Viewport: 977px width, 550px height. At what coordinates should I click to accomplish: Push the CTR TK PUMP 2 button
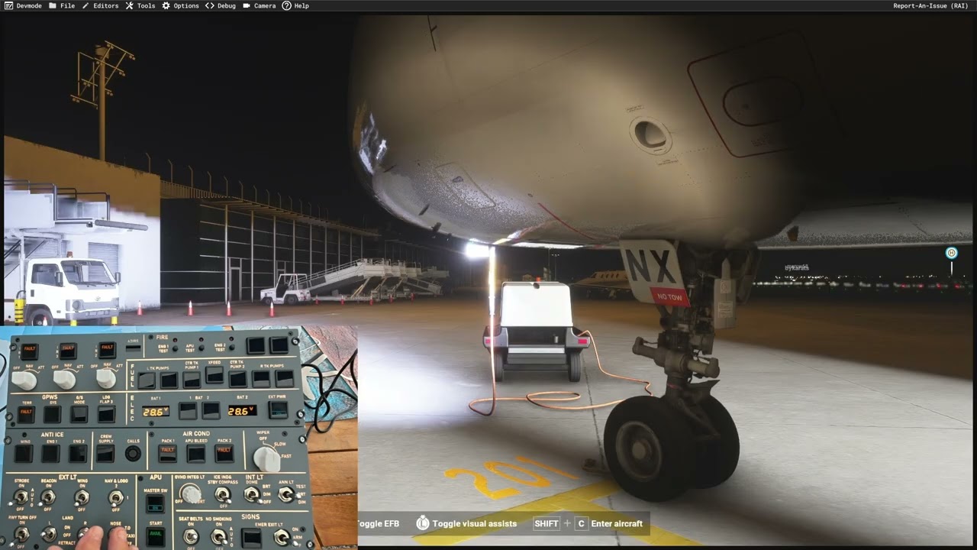[238, 378]
